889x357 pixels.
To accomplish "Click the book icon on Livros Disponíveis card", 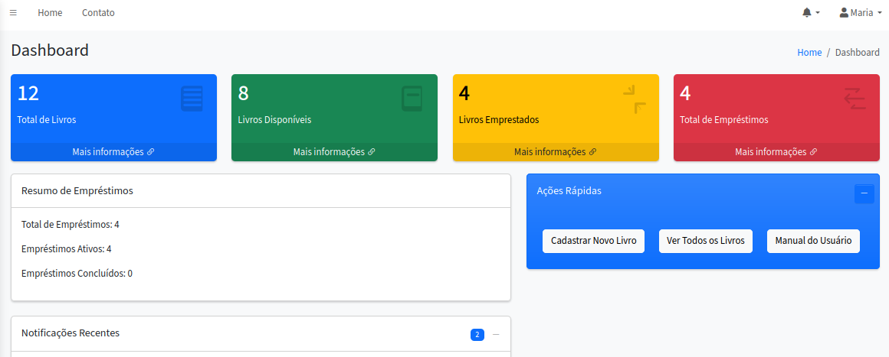I will click(412, 99).
